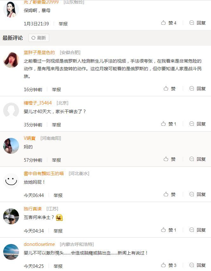Report donotlosetime's comment
Screen dimensions: 211x271
pos(58,266)
